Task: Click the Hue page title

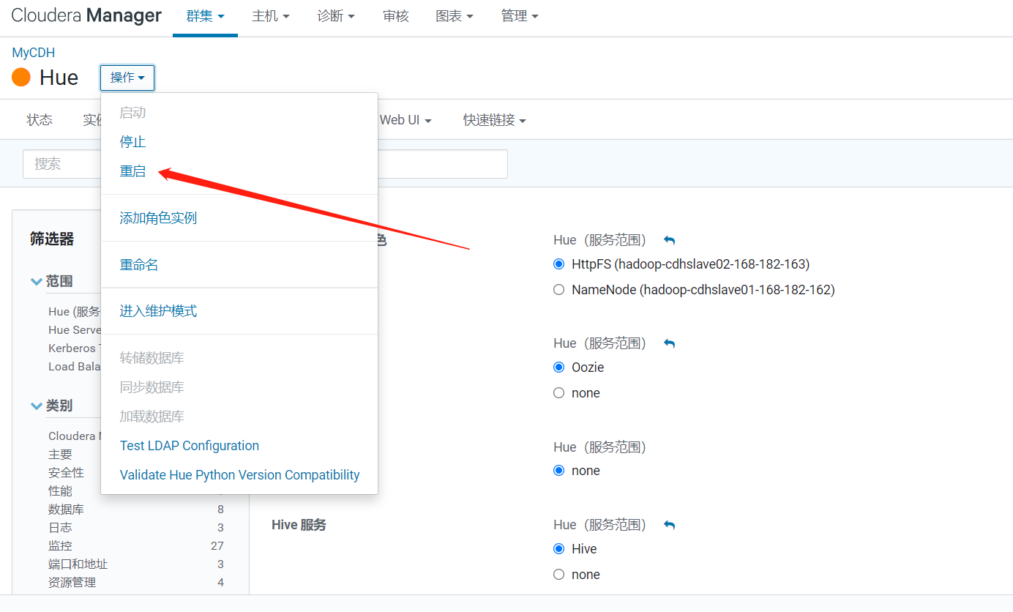Action: [59, 77]
